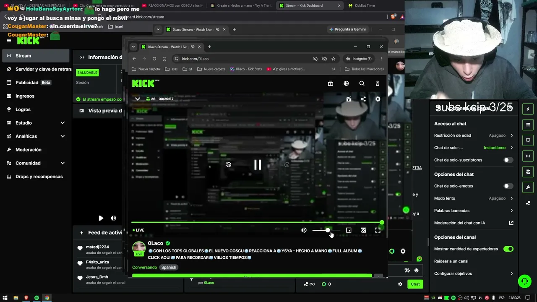The height and width of the screenshot is (302, 537).
Task: Play the dashboard stream preview
Action: click(101, 218)
